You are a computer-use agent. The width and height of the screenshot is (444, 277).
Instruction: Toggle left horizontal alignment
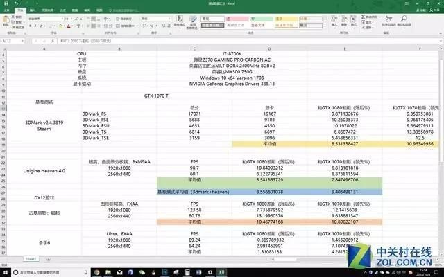[x=88, y=26]
